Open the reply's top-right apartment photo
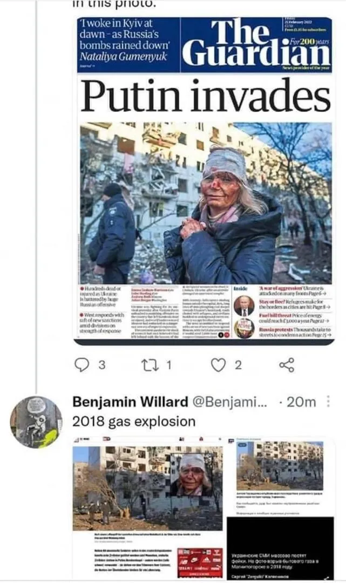The image size is (346, 583). click(x=281, y=465)
